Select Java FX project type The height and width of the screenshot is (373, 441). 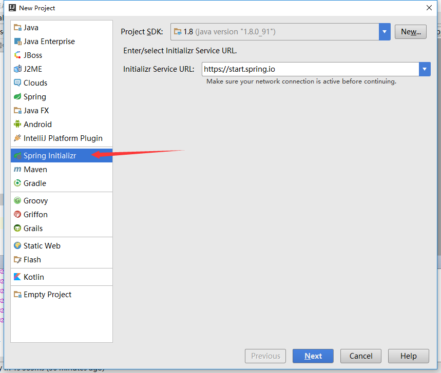tap(61, 110)
